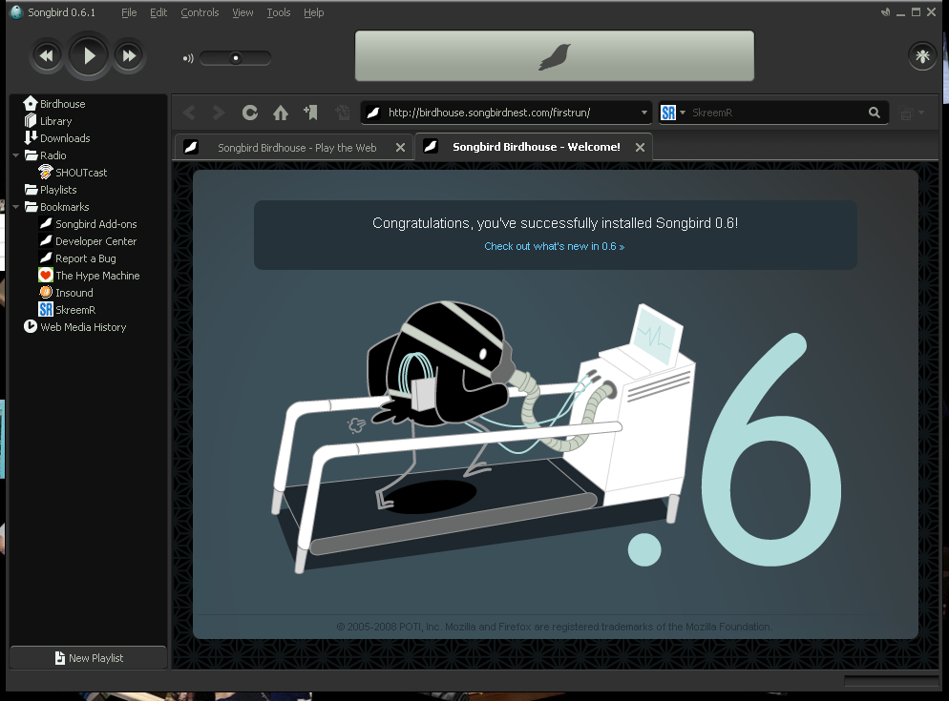949x701 pixels.
Task: Click the previous track button
Action: click(46, 56)
